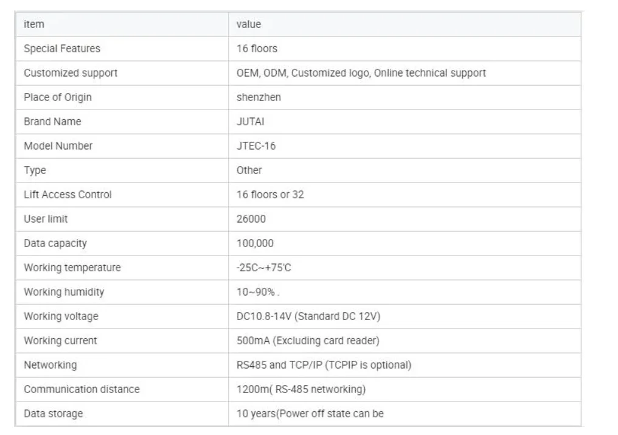Click the OEM, ODM, Customized logo value
Viewport: 618px width, 435px height.
point(361,73)
